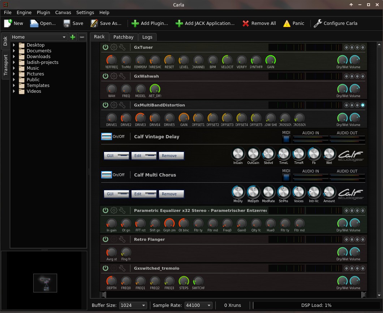Viewport: 383px width, 313px height.
Task: Click the Calf Multi Chorus MIDI indicator
Action: point(286,177)
